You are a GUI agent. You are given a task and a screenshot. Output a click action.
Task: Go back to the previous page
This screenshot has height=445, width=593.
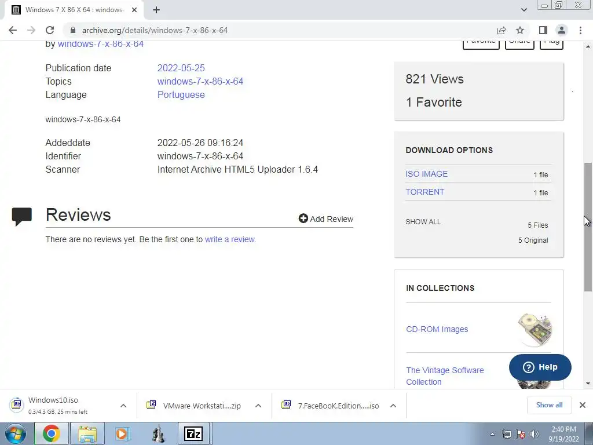coord(13,30)
